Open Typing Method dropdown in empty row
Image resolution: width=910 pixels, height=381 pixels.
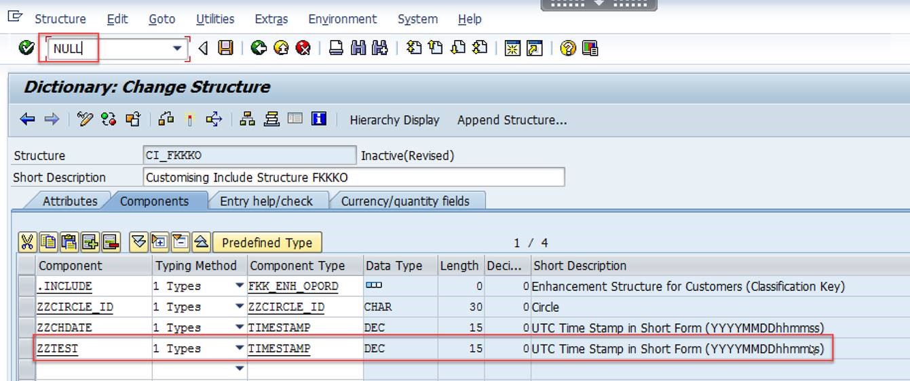click(240, 369)
